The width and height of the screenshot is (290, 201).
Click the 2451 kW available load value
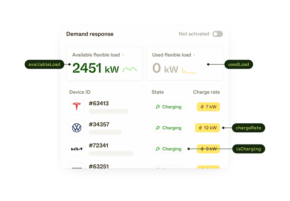click(96, 68)
